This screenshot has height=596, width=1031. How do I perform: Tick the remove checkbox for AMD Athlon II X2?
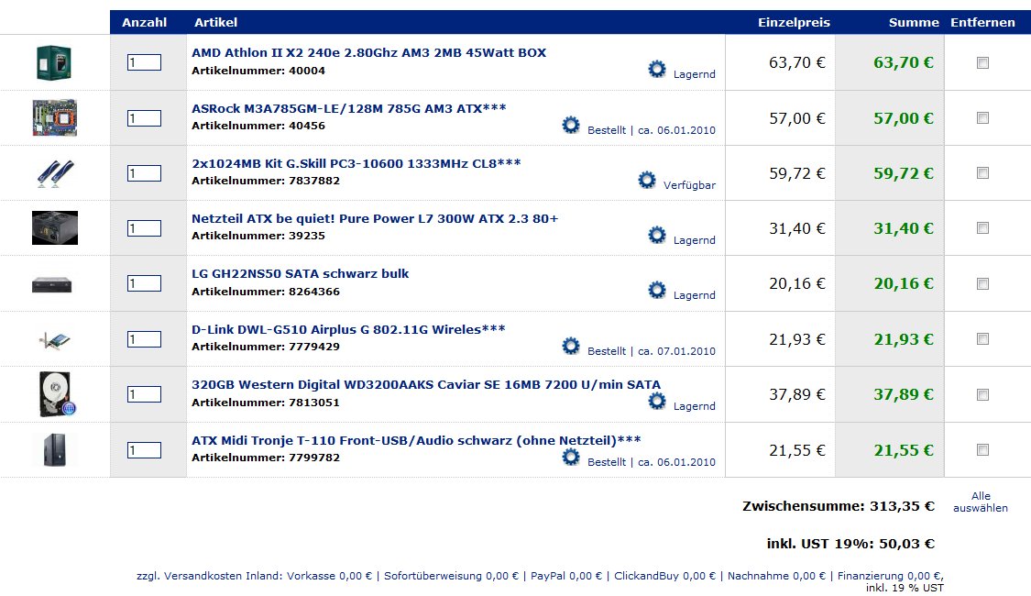983,63
